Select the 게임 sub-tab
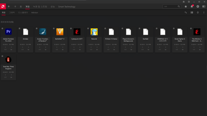The width and height of the screenshot is (207, 116). pos(4,12)
